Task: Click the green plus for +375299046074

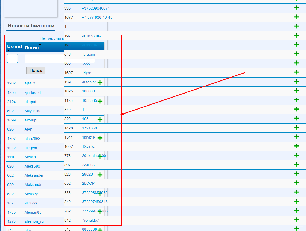Action: click(296, 8)
